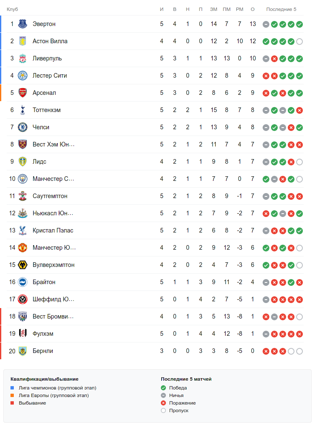315x426 pixels.
Task: Click the Aston Villa club crest
Action: 23,41
